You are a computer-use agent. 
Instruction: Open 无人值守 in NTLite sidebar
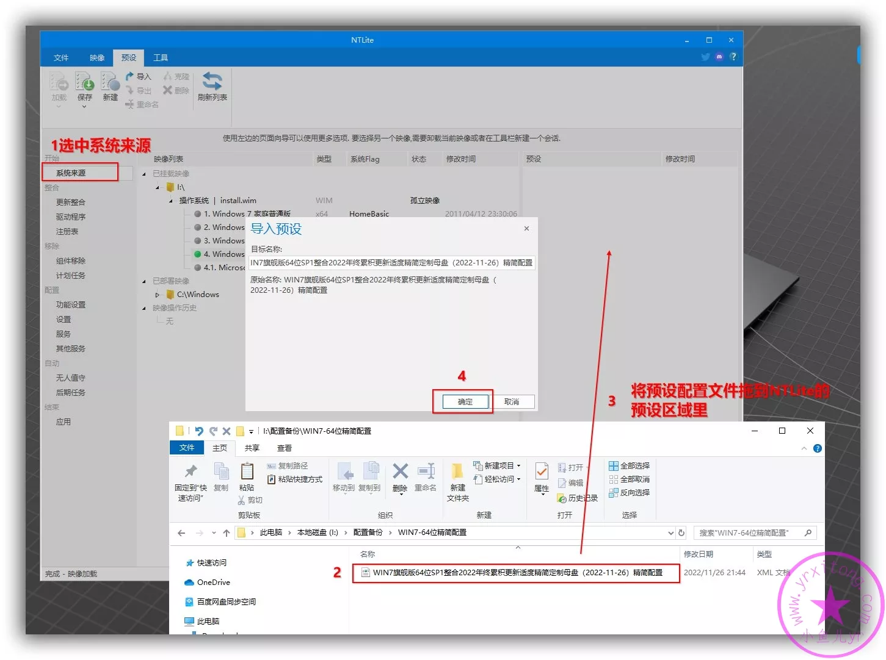pos(71,378)
